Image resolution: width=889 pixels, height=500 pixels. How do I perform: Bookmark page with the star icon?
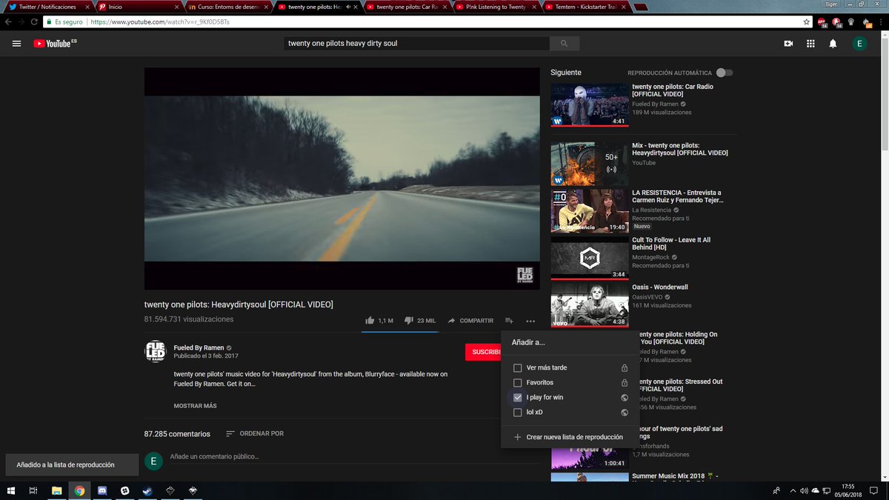(x=805, y=21)
